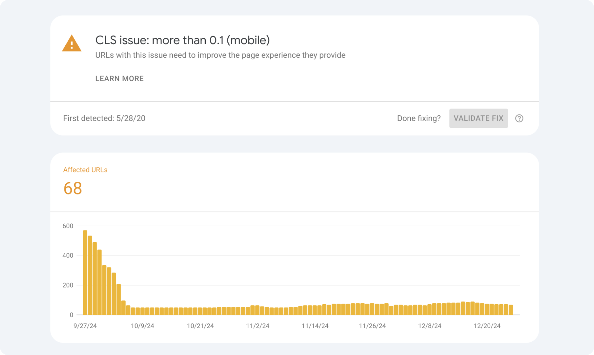Select the 11/14/24 date axis label
The image size is (594, 355).
315,326
